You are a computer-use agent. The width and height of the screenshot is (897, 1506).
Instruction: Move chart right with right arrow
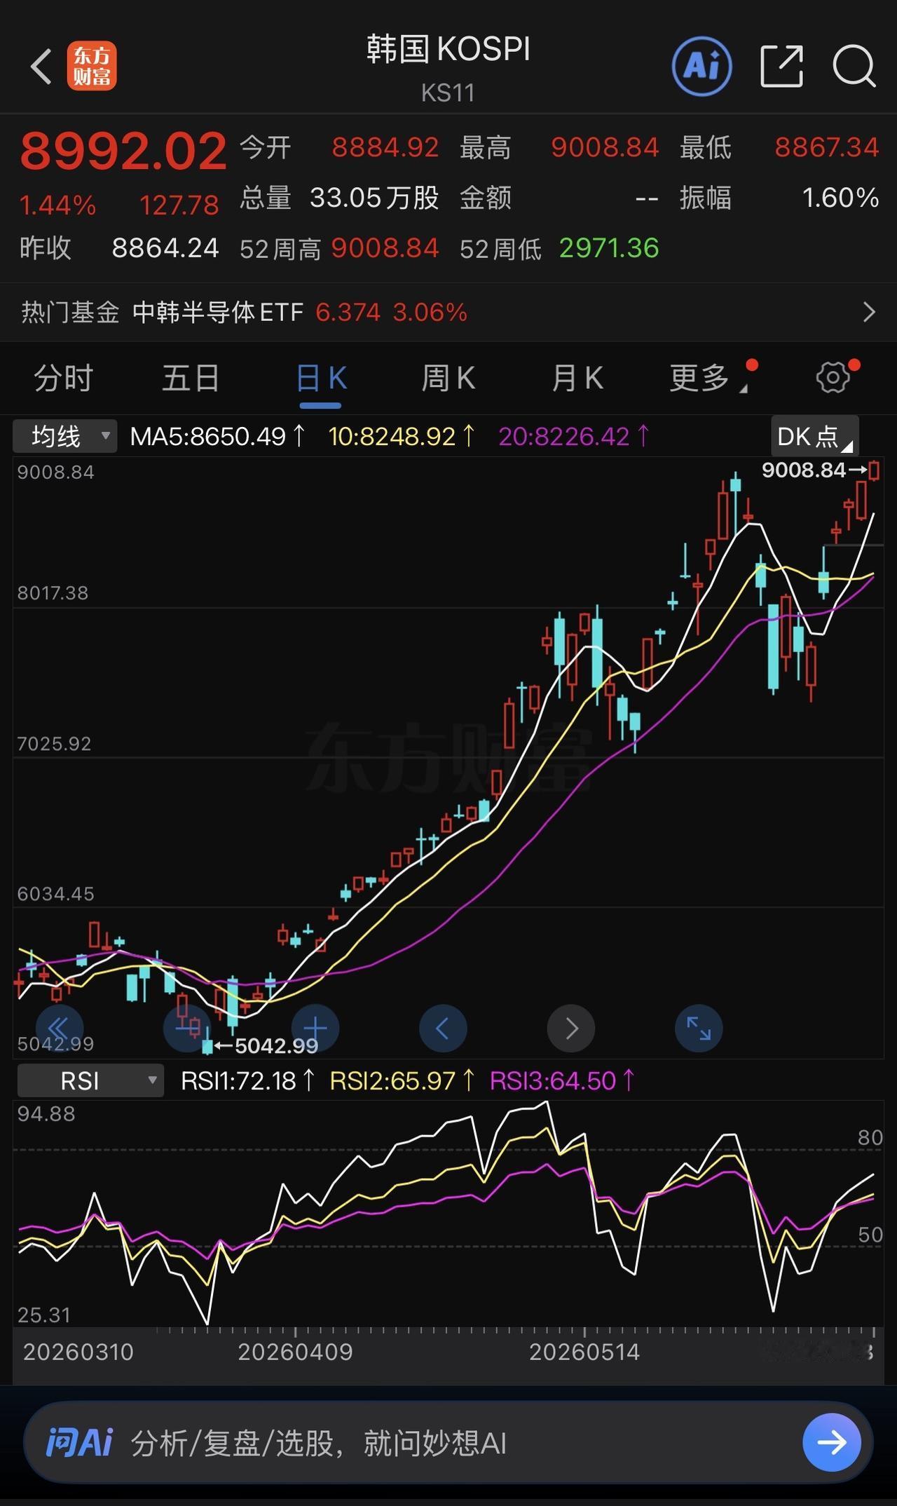click(x=571, y=1028)
